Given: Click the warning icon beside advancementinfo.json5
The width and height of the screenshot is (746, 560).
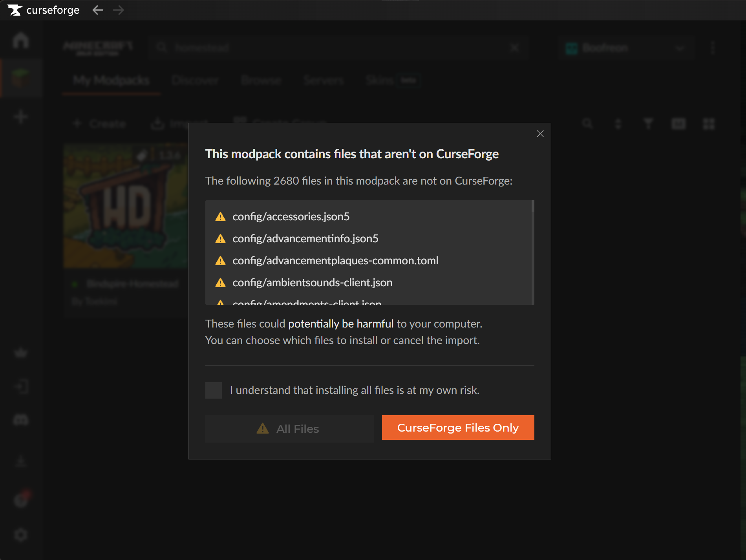Looking at the screenshot, I should 221,239.
